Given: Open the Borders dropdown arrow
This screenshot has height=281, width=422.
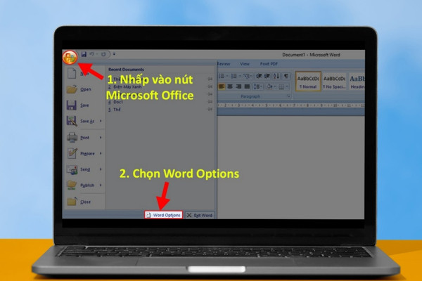Looking at the screenshot, I should point(287,86).
